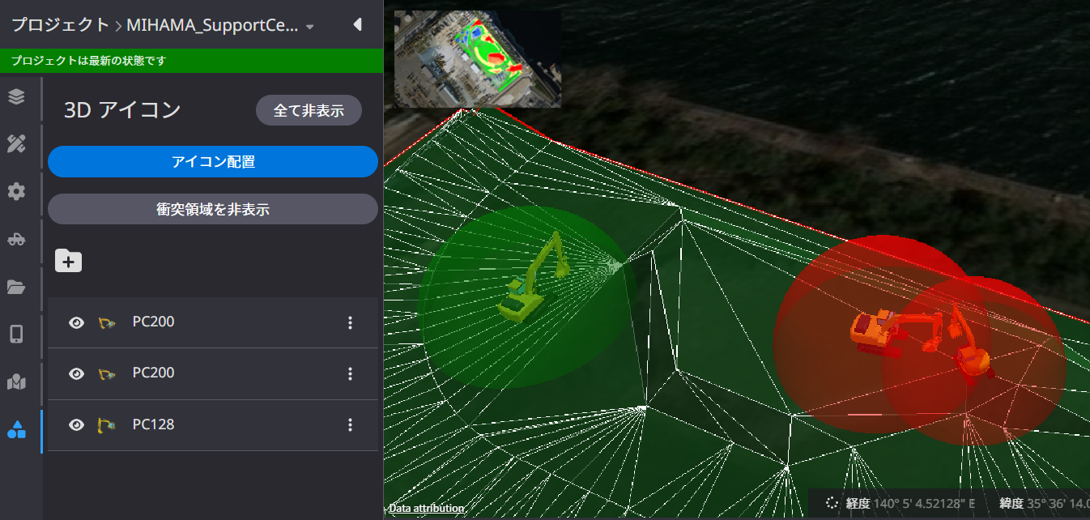Go to プロジェクト in the breadcrumb
Viewport: 1090px width, 520px height.
tap(60, 25)
